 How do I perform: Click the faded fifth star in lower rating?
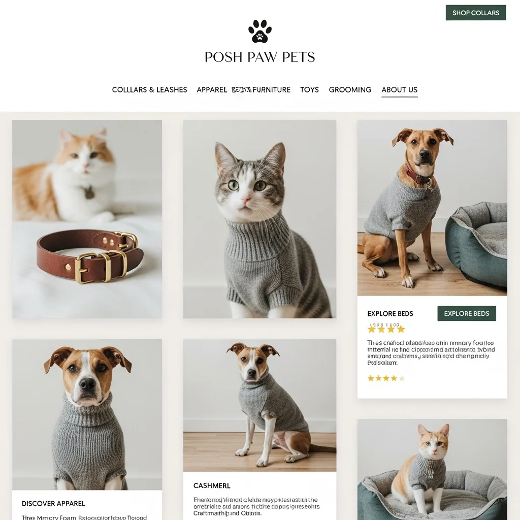(402, 378)
